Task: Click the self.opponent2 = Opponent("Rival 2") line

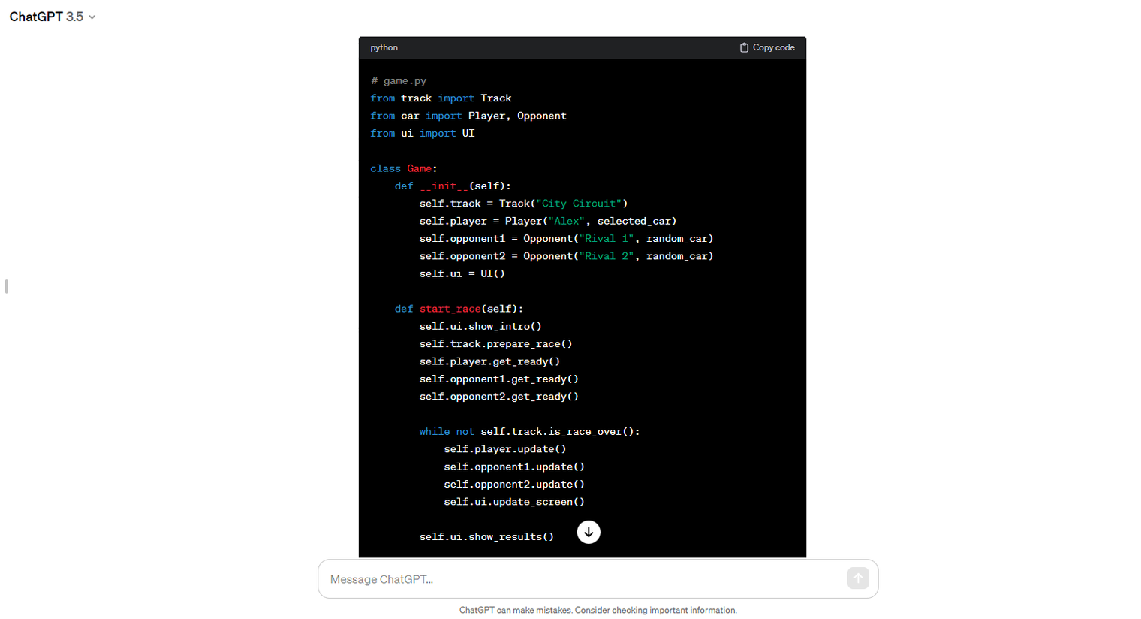Action: pos(567,256)
